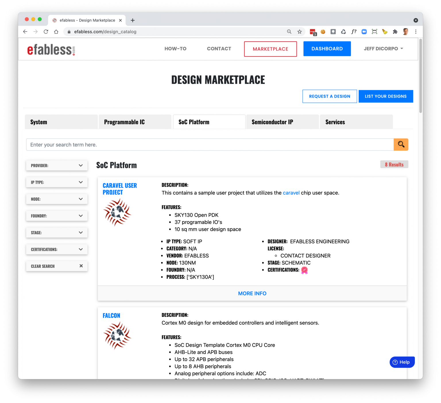Click the Chrome tab-search dropdown circle

tap(416, 20)
